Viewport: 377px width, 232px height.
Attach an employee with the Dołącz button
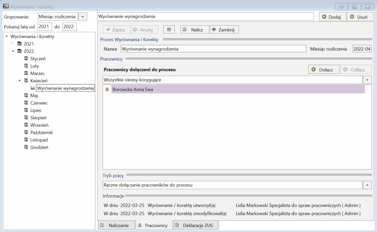(324, 70)
